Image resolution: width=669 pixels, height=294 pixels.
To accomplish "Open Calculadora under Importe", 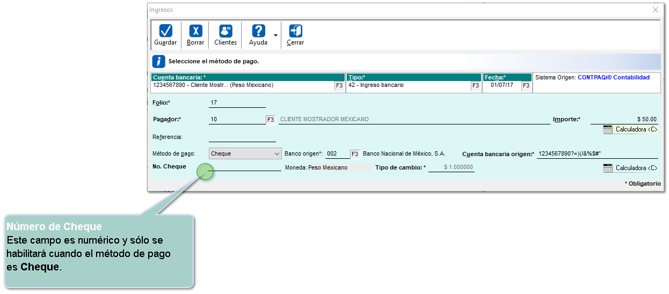I will (x=630, y=129).
